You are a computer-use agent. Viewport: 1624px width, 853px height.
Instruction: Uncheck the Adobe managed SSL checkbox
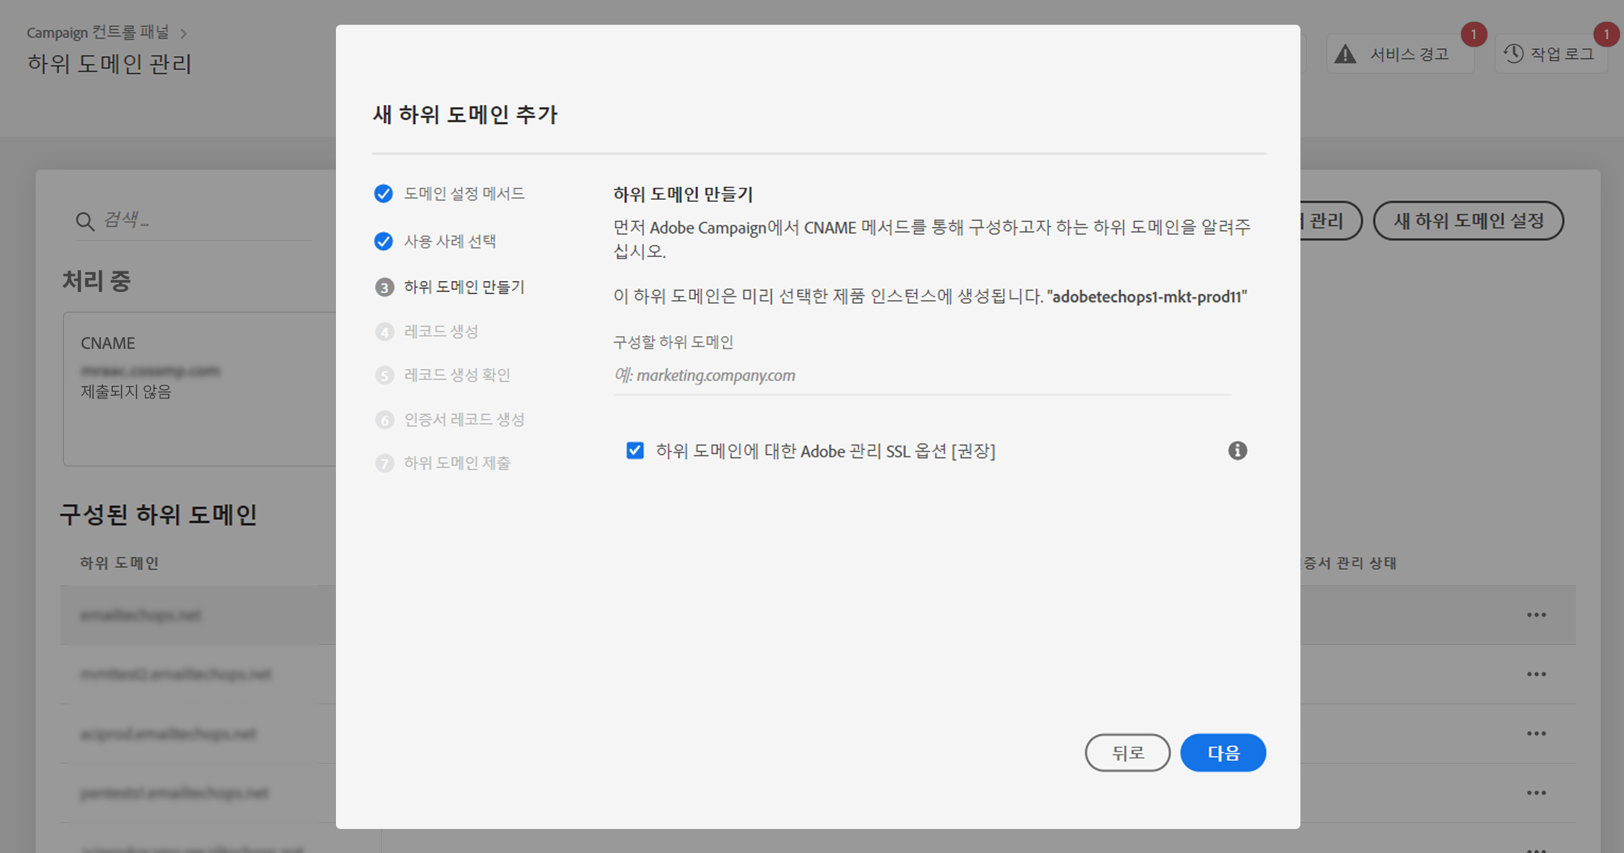(x=635, y=451)
